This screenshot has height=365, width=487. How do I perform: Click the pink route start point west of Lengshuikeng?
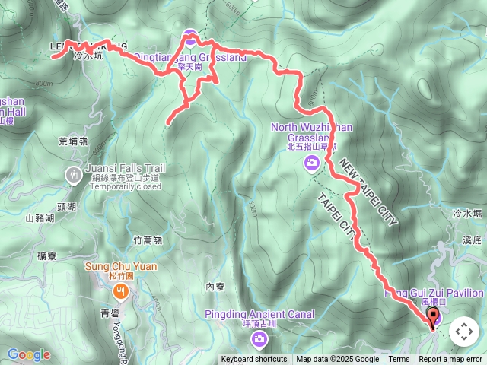(x=54, y=57)
